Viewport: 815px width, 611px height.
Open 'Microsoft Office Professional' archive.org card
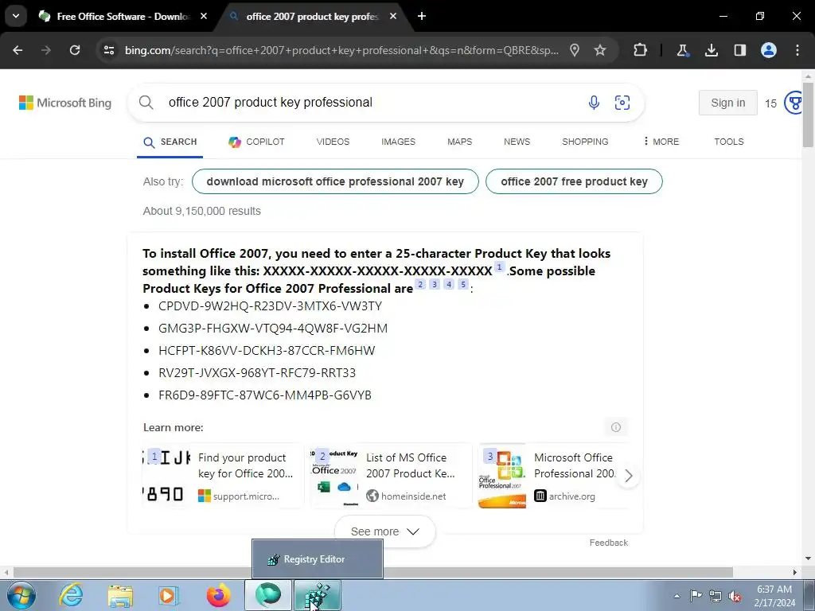click(x=552, y=476)
